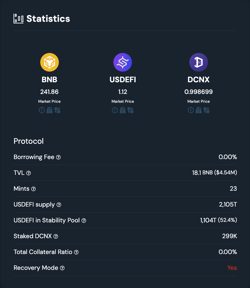
Task: Click the info icon under DCNX
Action: 191,110
